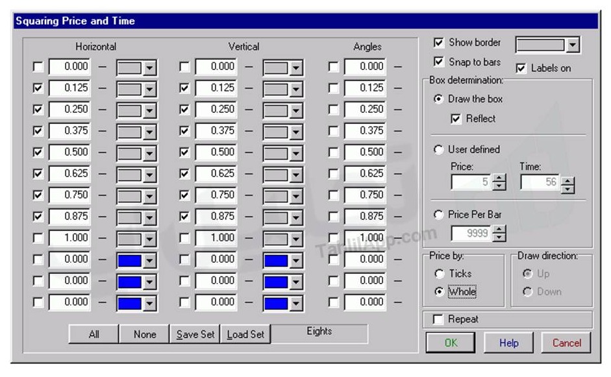This screenshot has height=377, width=611.
Task: Click the None button
Action: 145,334
